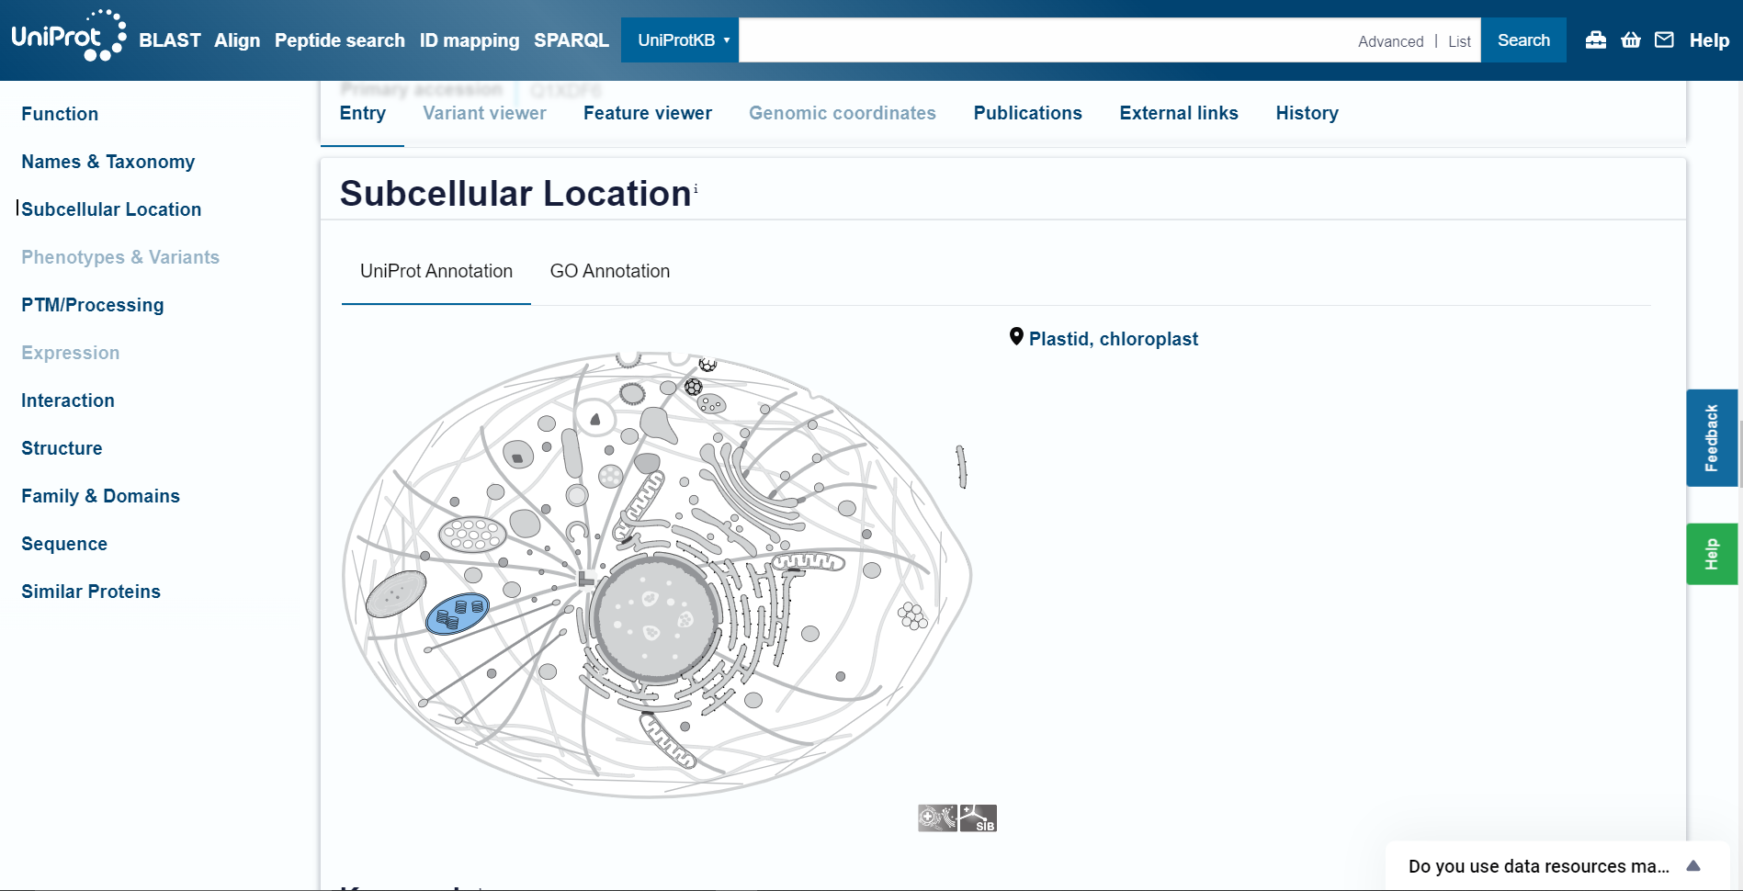Jump to the Function section
Screen dimensions: 1743x891
point(60,114)
